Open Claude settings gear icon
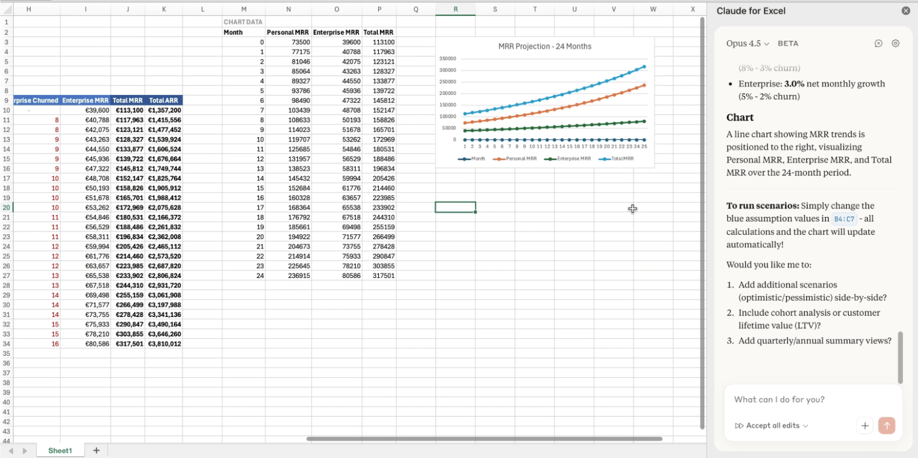This screenshot has width=918, height=458. 895,43
